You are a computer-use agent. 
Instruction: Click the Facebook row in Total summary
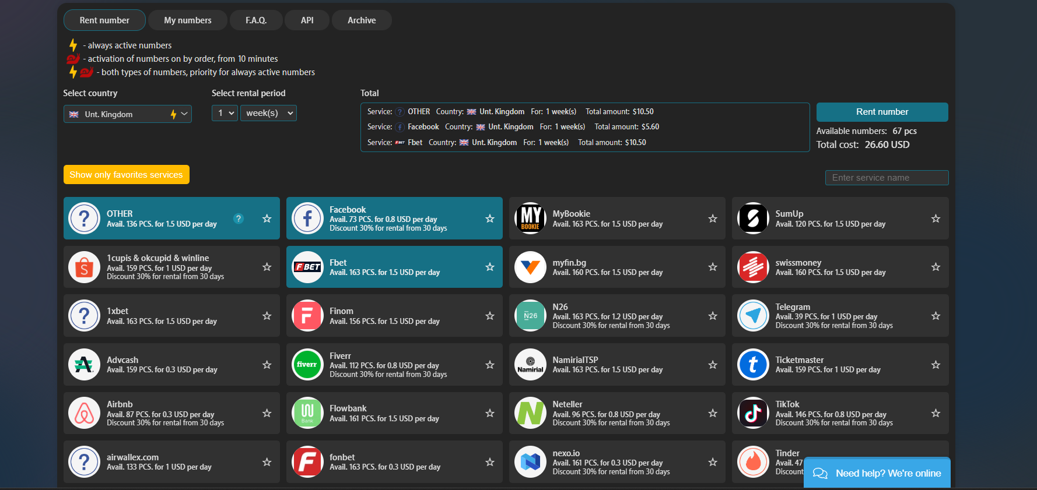pyautogui.click(x=513, y=126)
